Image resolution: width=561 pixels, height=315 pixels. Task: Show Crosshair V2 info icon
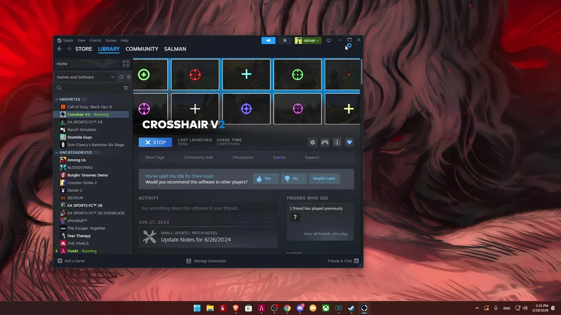(337, 142)
